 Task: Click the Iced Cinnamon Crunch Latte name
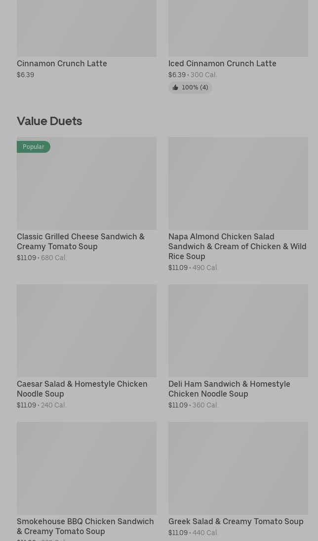point(222,63)
